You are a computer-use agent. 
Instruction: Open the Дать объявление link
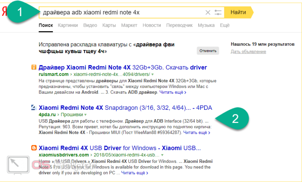[x=248, y=52]
